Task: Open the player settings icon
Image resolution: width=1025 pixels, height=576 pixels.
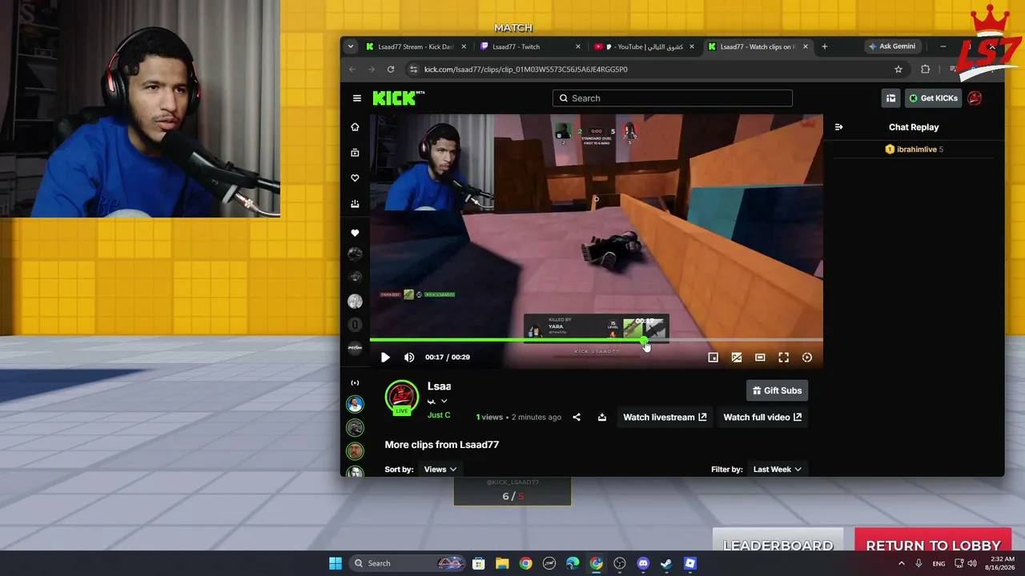Action: [x=807, y=358]
